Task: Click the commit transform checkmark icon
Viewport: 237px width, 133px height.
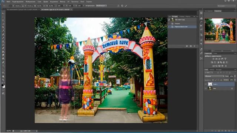Action: pyautogui.click(x=126, y=6)
